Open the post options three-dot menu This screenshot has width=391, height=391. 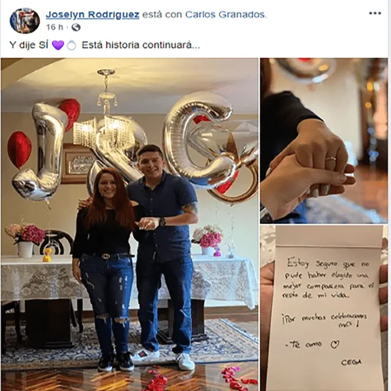(x=375, y=13)
